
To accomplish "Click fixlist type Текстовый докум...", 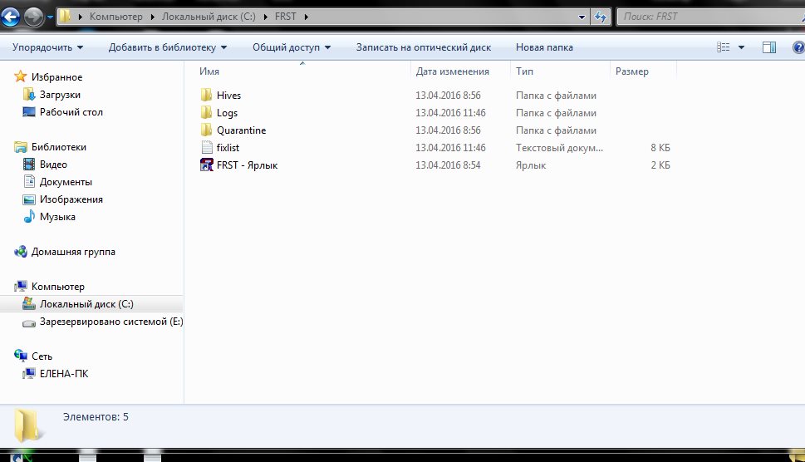I will click(x=559, y=148).
